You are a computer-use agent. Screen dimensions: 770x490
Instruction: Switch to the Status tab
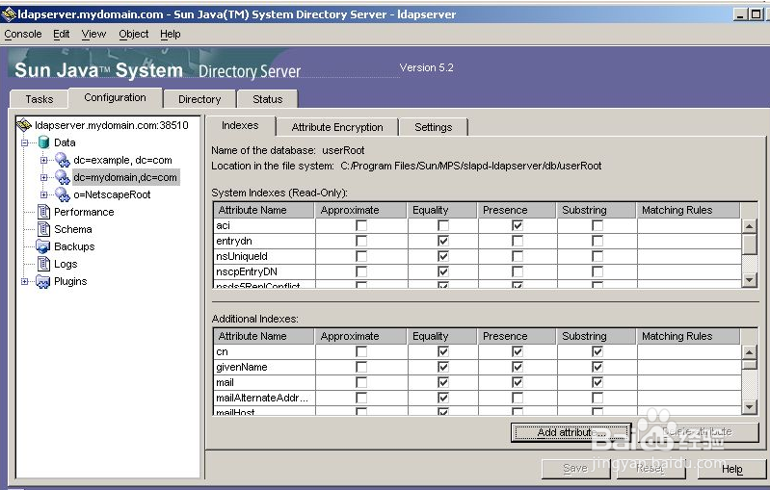coord(268,99)
